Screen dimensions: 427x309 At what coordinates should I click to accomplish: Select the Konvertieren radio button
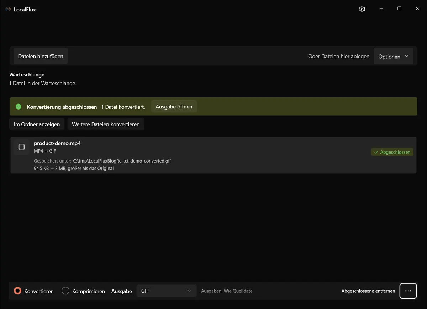click(x=17, y=291)
